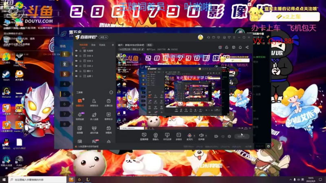Edit the stream category pencil field
The width and height of the screenshot is (326, 183).
(x=131, y=49)
